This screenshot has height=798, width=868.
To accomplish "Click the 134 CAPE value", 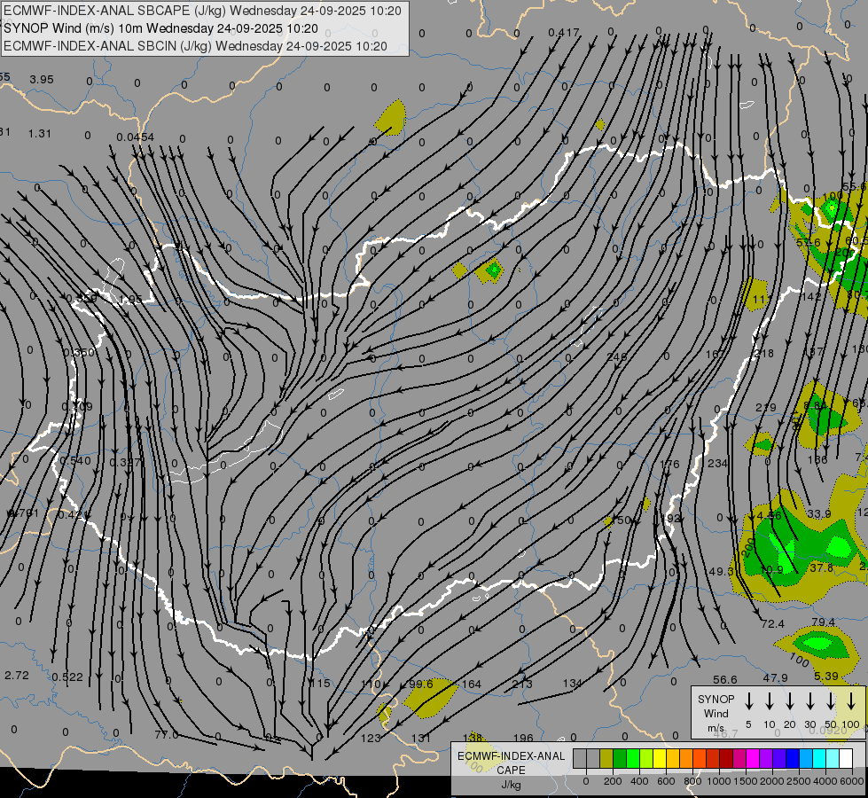I will tap(573, 684).
